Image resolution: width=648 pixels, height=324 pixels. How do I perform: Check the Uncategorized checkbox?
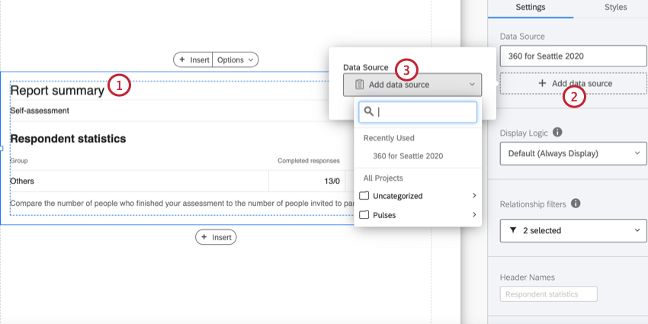(x=364, y=196)
